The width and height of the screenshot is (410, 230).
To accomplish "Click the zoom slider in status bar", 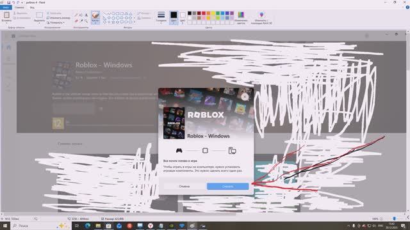I will point(394,218).
